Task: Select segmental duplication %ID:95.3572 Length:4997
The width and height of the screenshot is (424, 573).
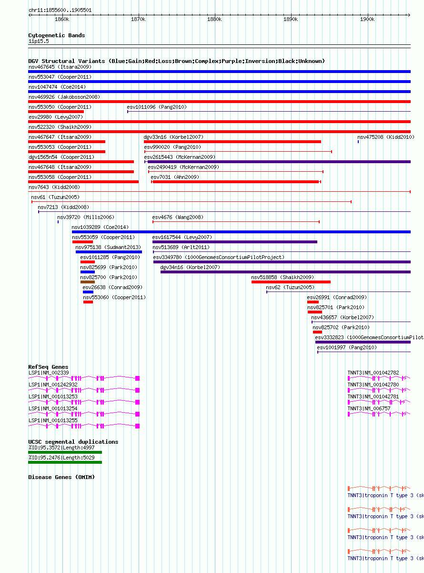Action: 65,452
